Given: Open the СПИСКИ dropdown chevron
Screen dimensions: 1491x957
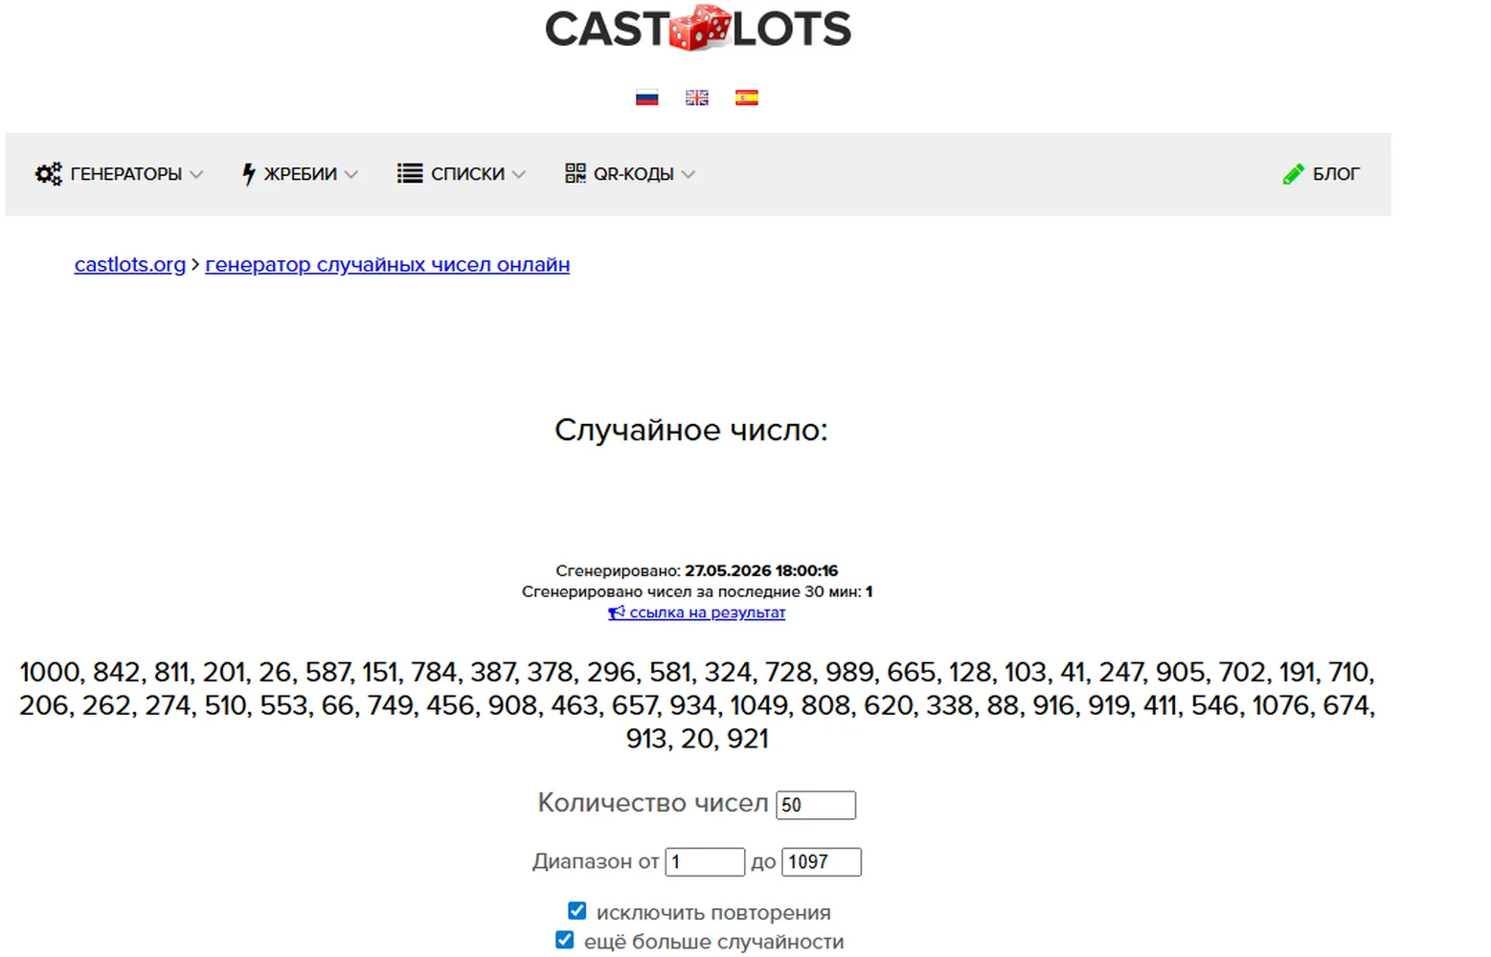Looking at the screenshot, I should click(x=519, y=174).
